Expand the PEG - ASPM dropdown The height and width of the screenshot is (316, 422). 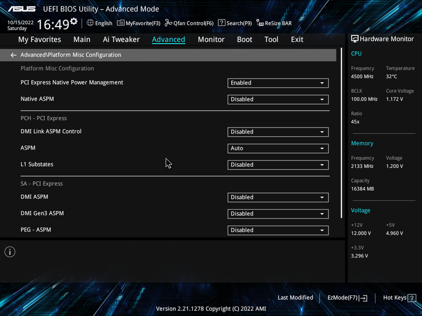pyautogui.click(x=278, y=231)
